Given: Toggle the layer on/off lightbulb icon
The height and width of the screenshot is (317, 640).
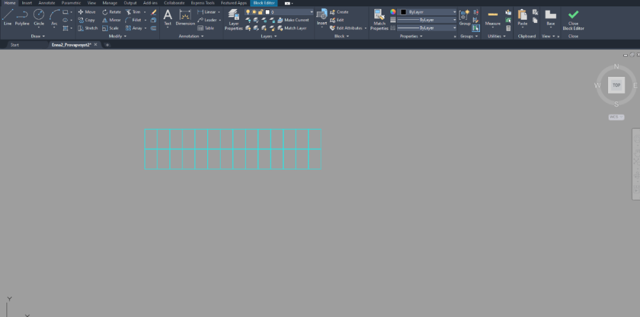Looking at the screenshot, I should pos(248,12).
